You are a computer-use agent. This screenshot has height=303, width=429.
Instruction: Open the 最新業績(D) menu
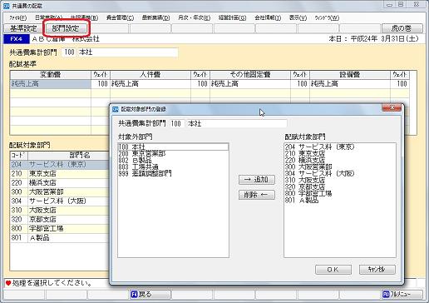click(x=155, y=18)
